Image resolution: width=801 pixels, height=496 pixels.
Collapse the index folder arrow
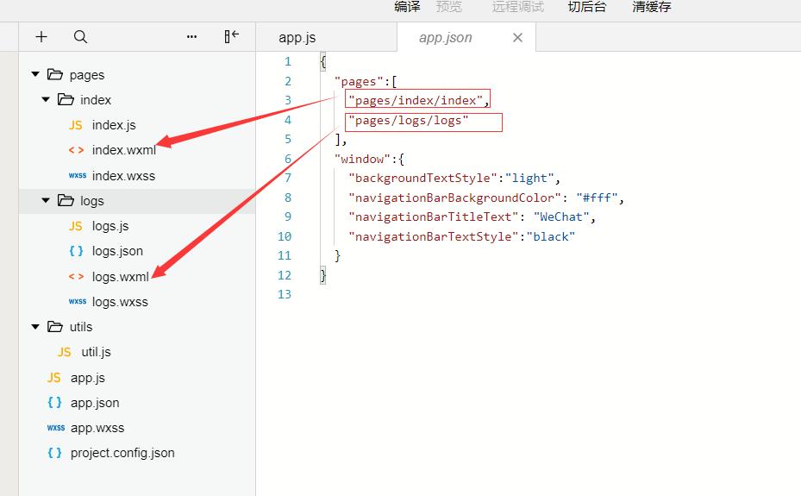(x=46, y=99)
